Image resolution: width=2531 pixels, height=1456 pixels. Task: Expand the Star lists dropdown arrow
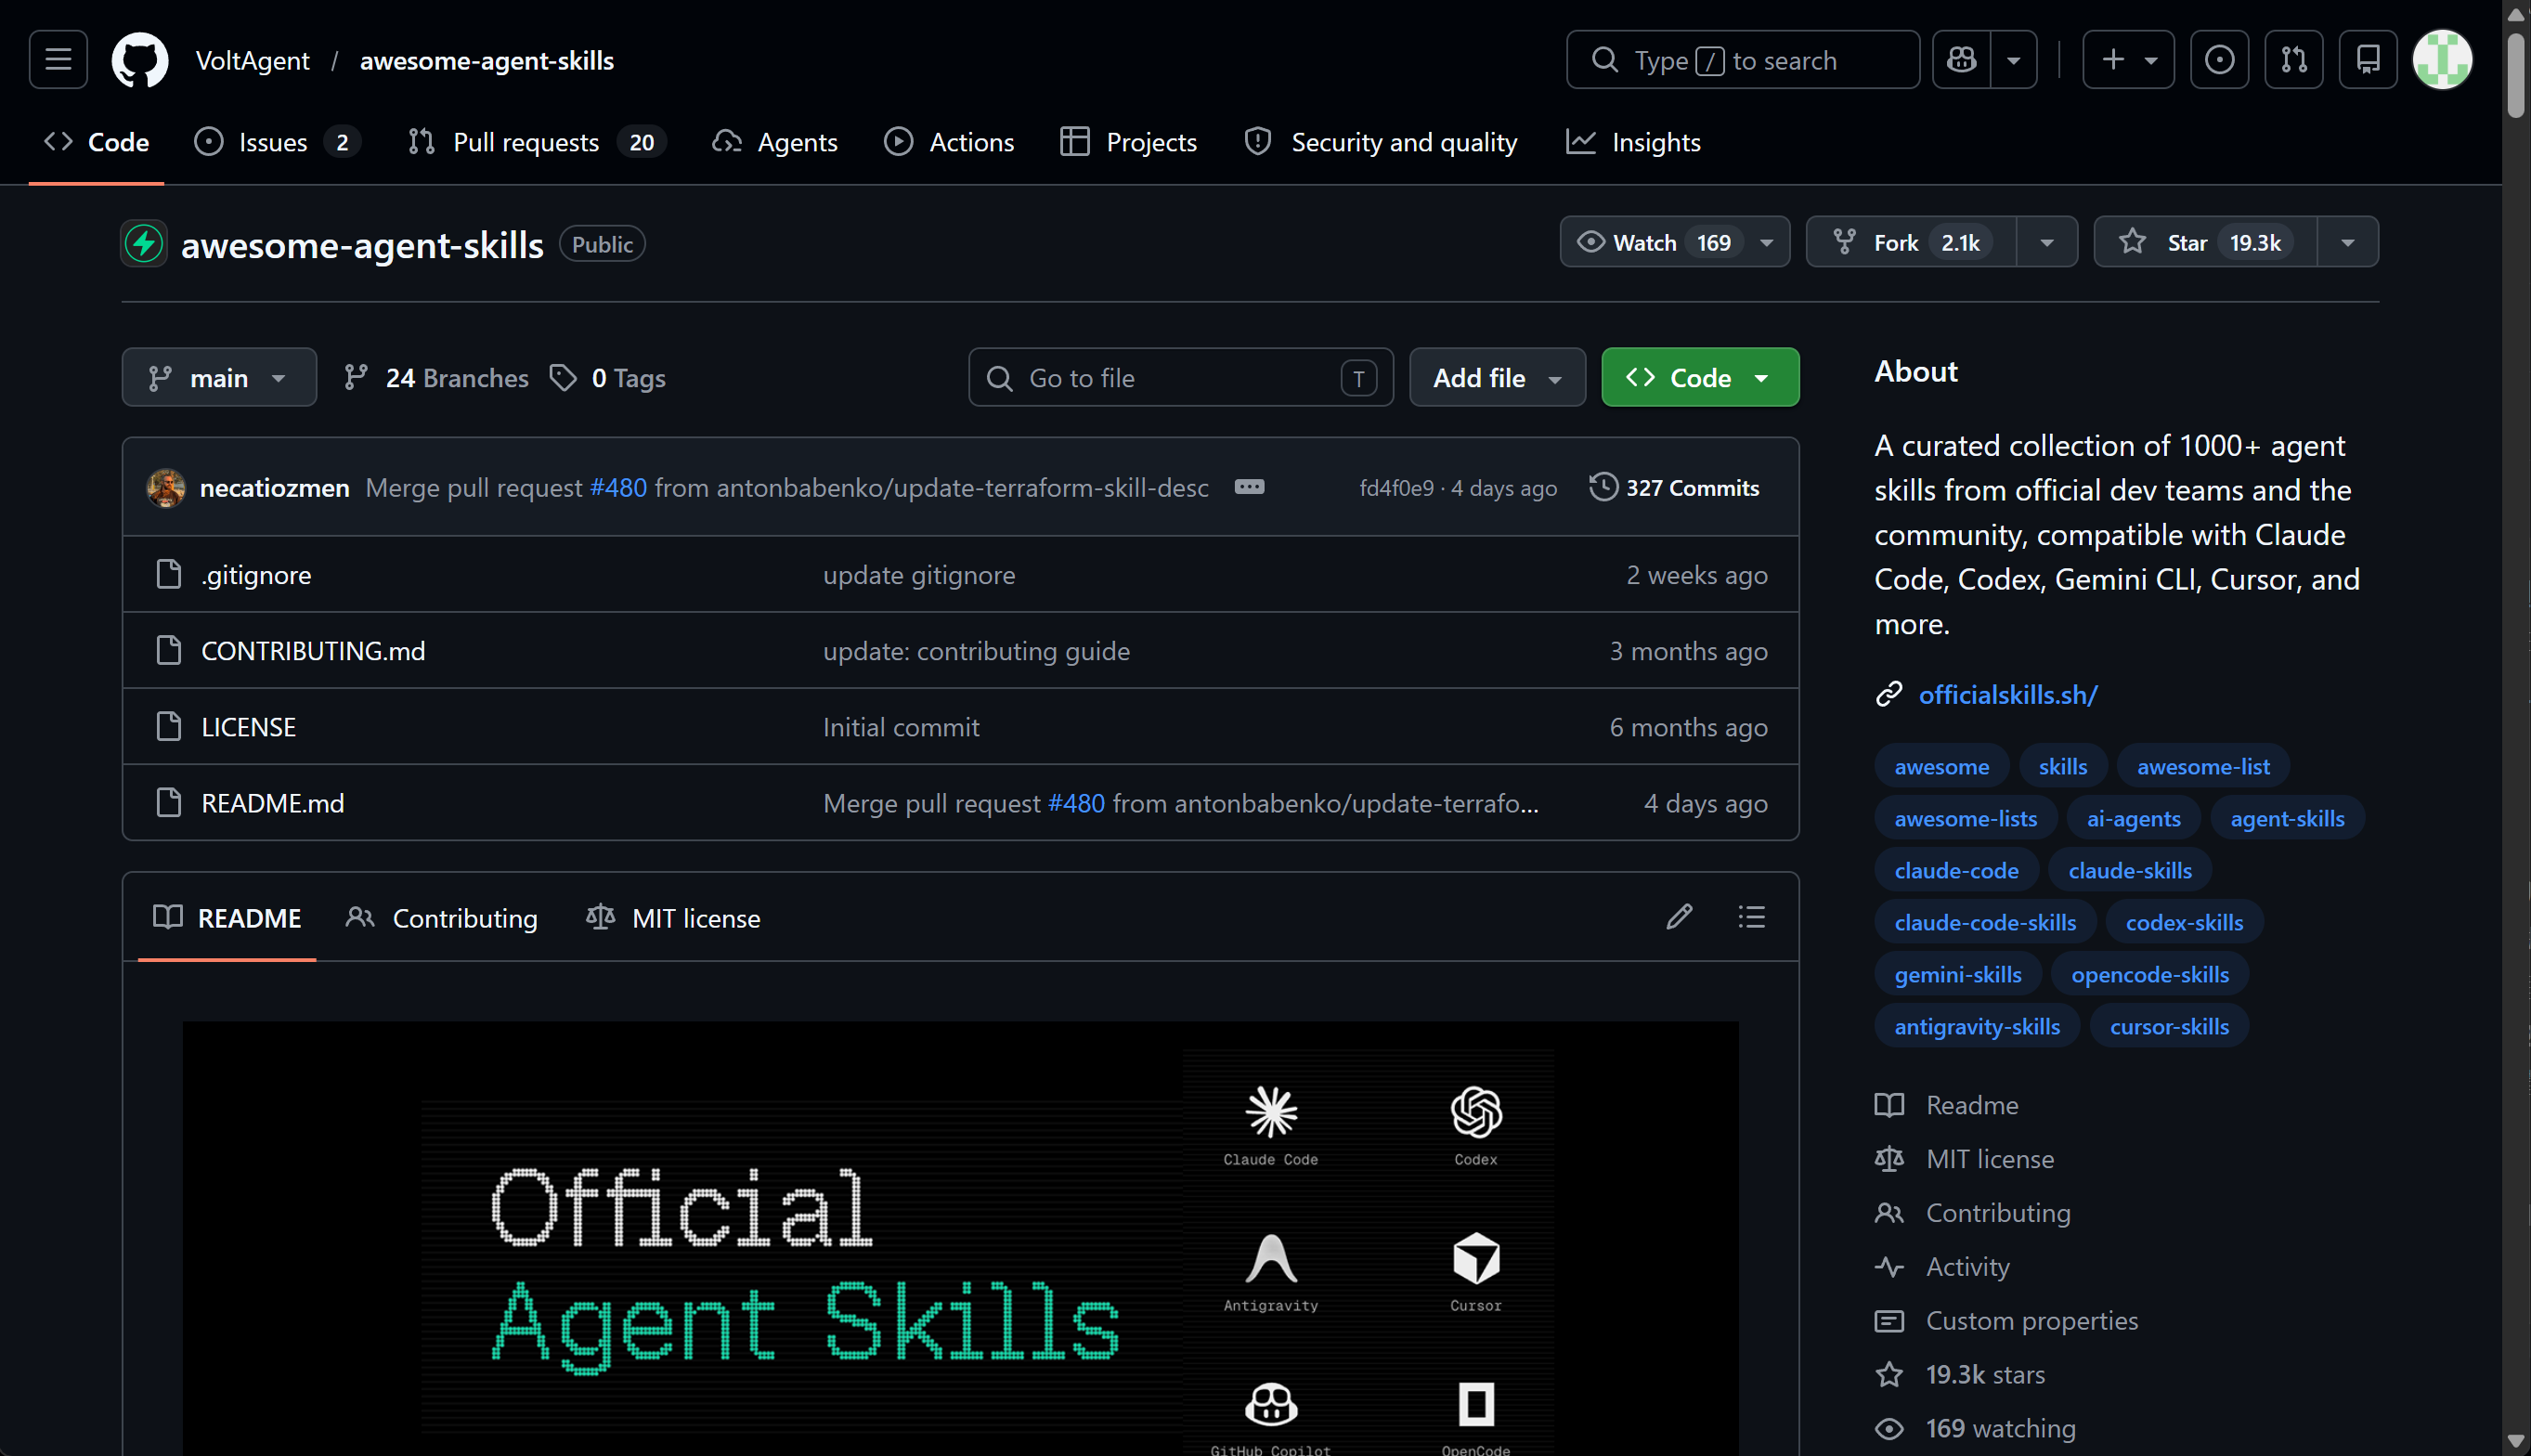click(2348, 242)
